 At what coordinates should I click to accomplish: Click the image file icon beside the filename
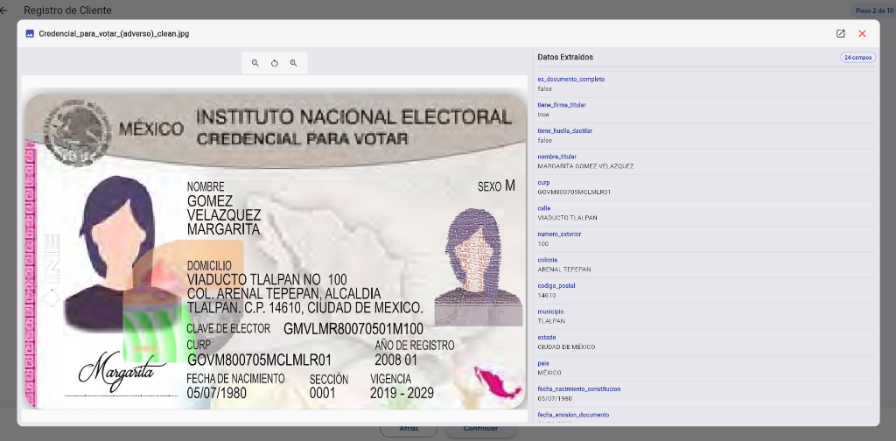pos(30,34)
